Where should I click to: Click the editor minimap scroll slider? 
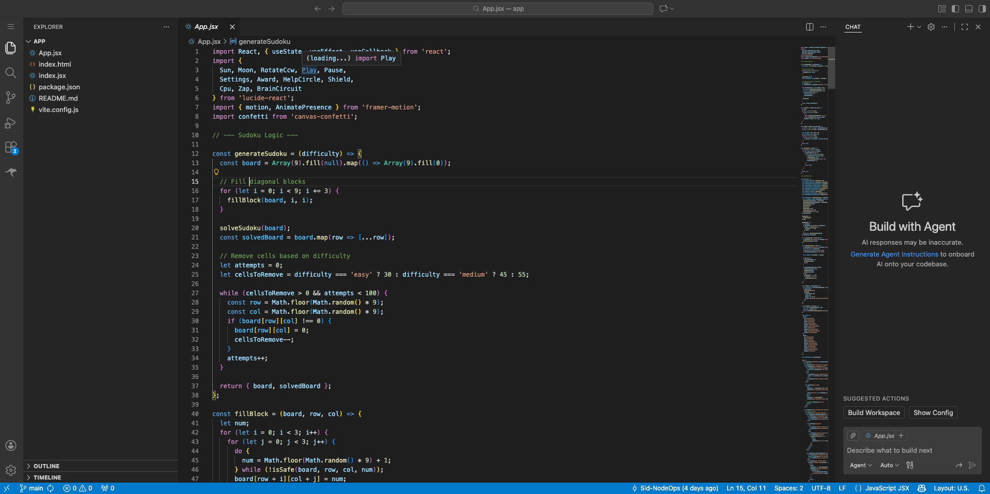coord(831,68)
